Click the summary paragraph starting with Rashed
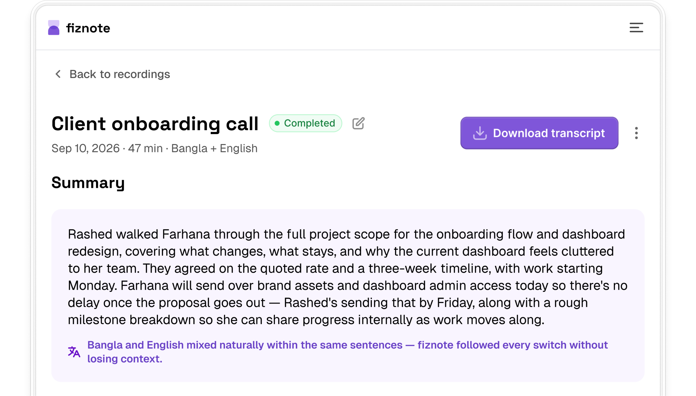This screenshot has width=696, height=396. 348,277
